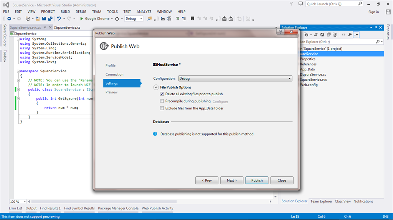Click Show All Files icon in Solution Explorer
393x220 pixels.
335,35
